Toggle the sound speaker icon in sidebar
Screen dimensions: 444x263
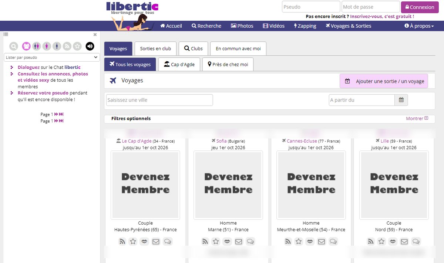point(90,46)
